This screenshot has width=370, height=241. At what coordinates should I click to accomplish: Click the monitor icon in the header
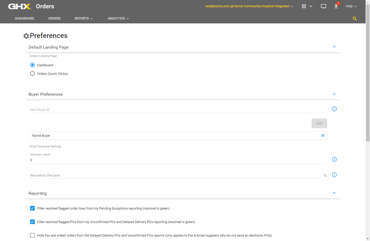[323, 6]
